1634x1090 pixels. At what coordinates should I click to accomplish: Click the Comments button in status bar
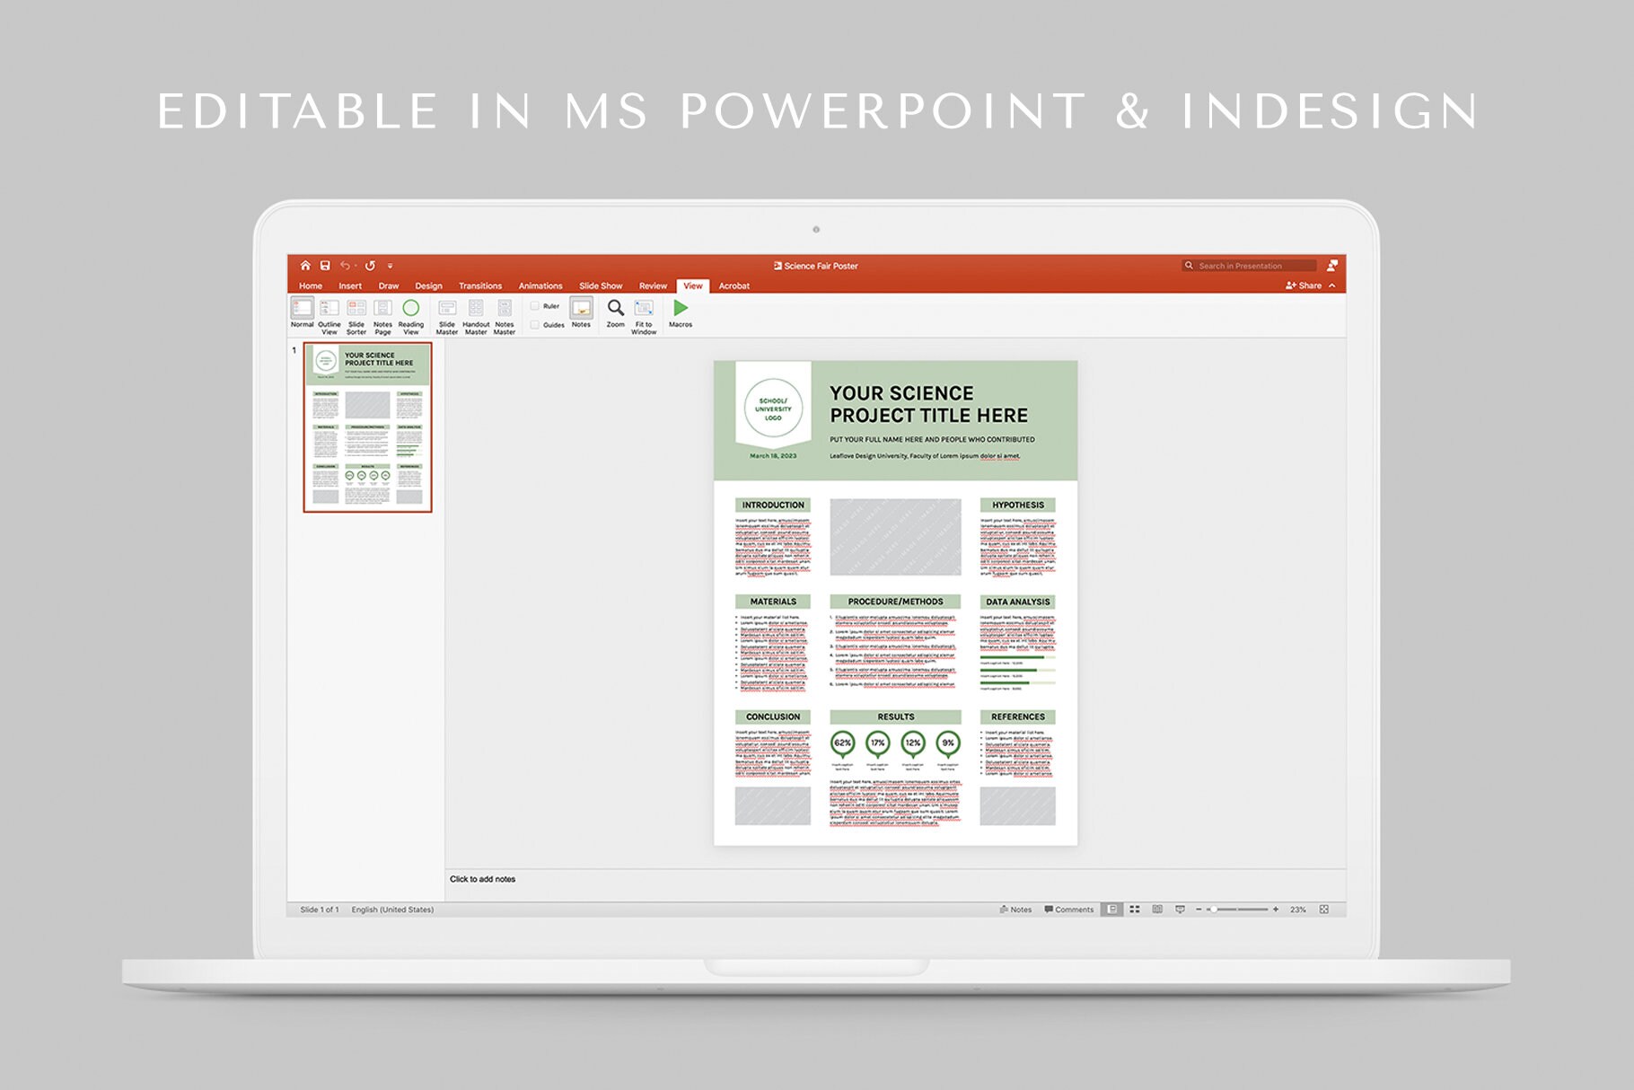(1070, 909)
